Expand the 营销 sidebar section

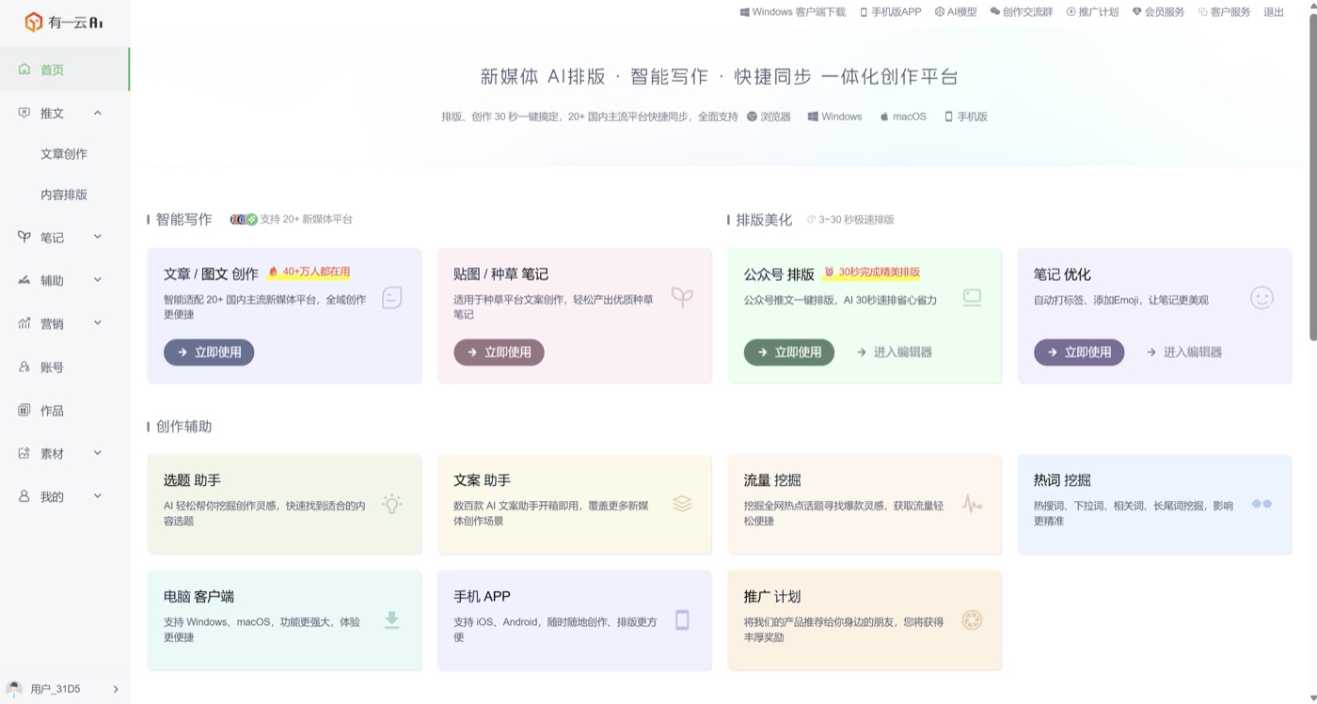(98, 323)
